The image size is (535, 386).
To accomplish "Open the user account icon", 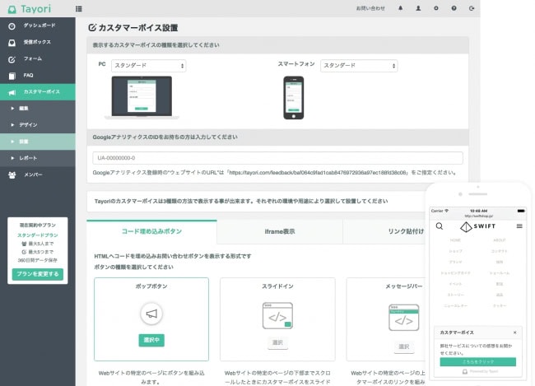I will [x=418, y=8].
